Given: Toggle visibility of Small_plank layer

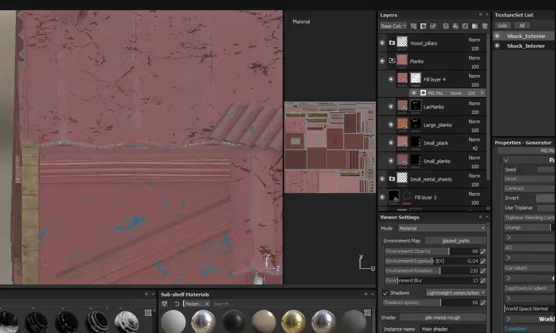Looking at the screenshot, I should pyautogui.click(x=391, y=143).
